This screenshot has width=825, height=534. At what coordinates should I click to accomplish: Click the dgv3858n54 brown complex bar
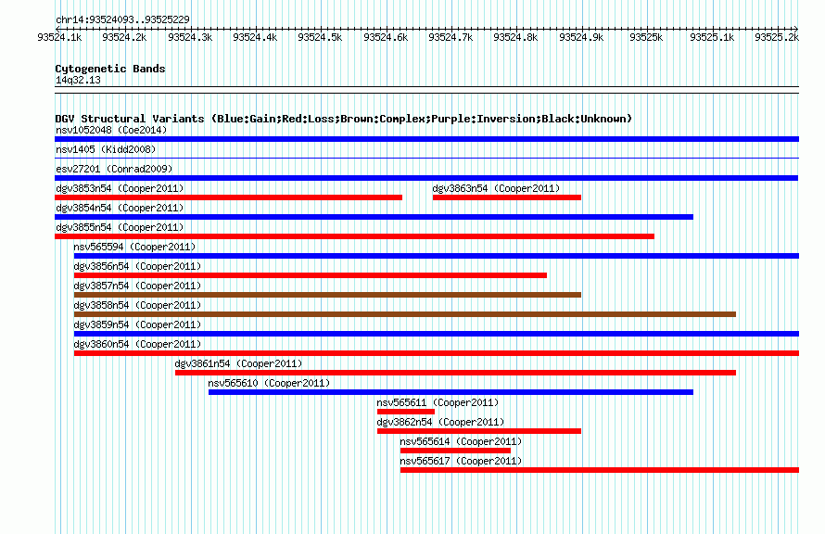pos(405,314)
